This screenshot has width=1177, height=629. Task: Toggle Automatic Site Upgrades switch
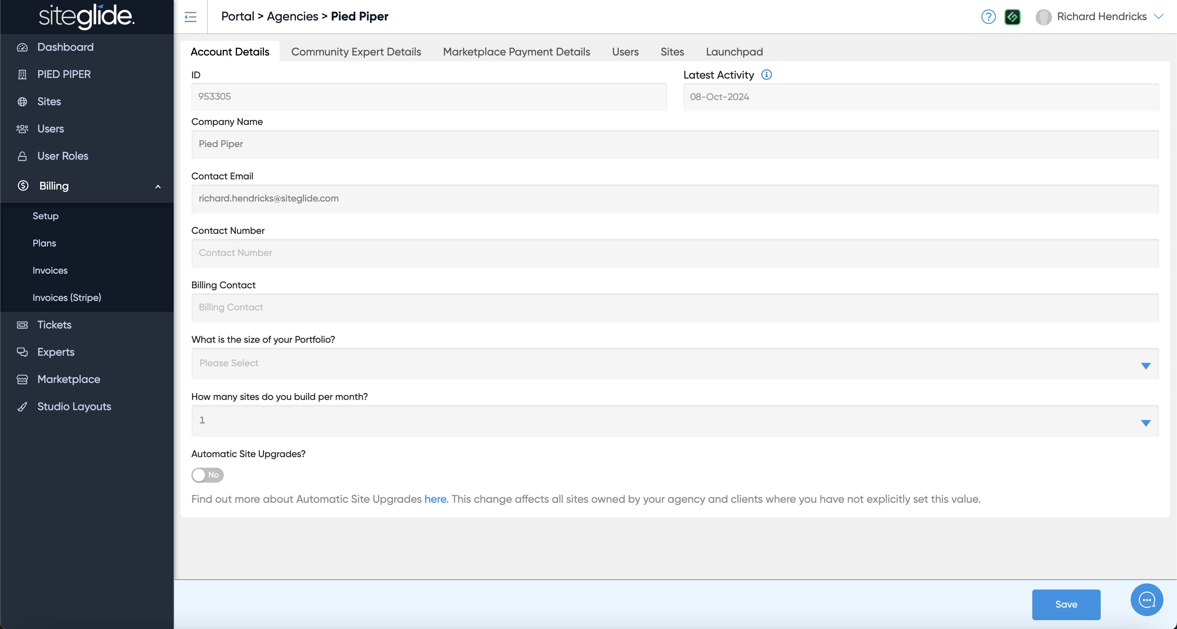pos(207,475)
